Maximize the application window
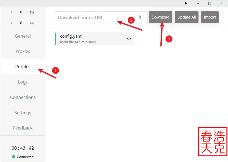The width and height of the screenshot is (228, 162). [210, 3]
